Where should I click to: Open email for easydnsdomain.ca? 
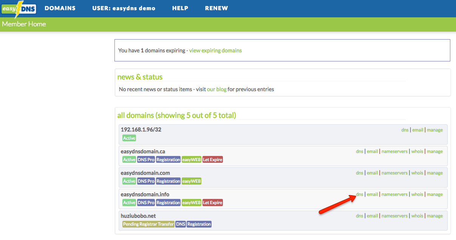372,151
